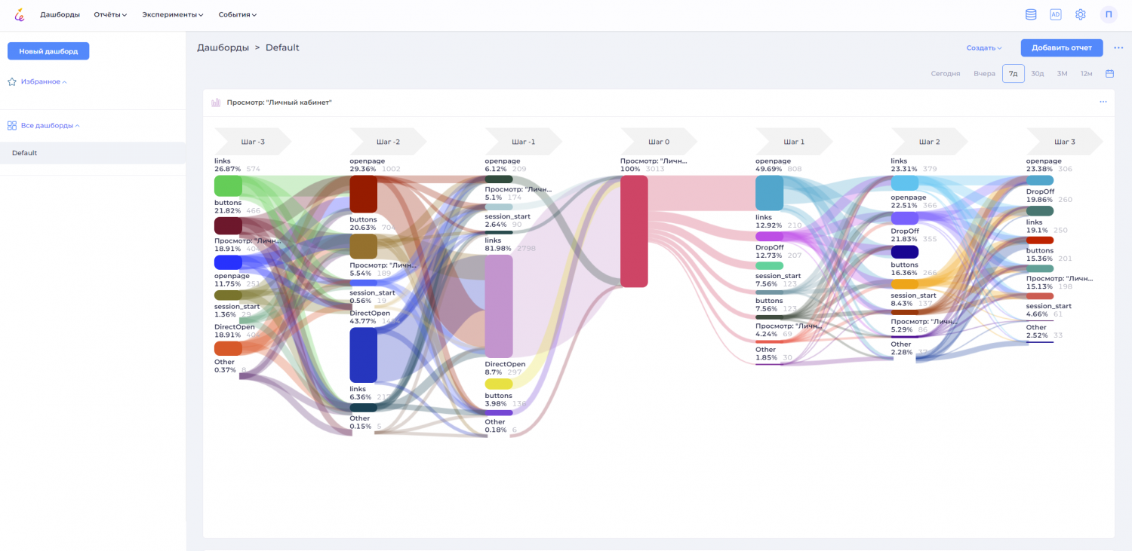This screenshot has height=551, width=1132.
Task: Click the app logo icon
Action: coord(20,14)
